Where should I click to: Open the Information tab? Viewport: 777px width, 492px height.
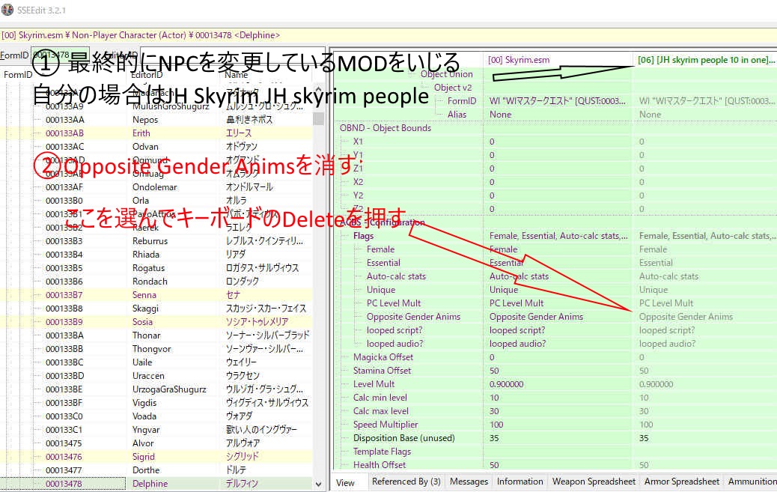point(519,482)
